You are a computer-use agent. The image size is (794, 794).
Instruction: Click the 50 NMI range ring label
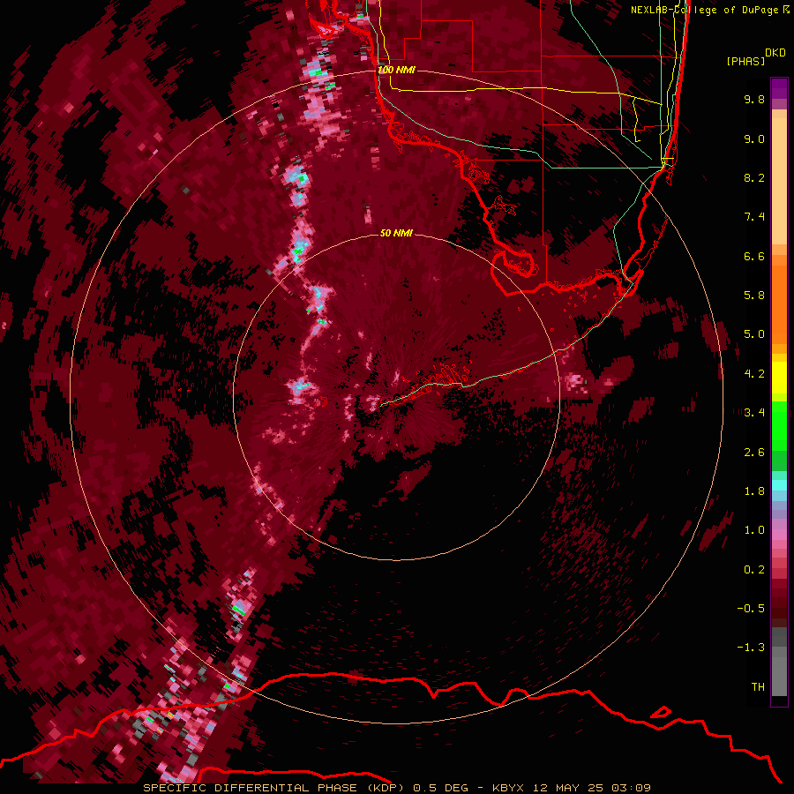point(396,233)
